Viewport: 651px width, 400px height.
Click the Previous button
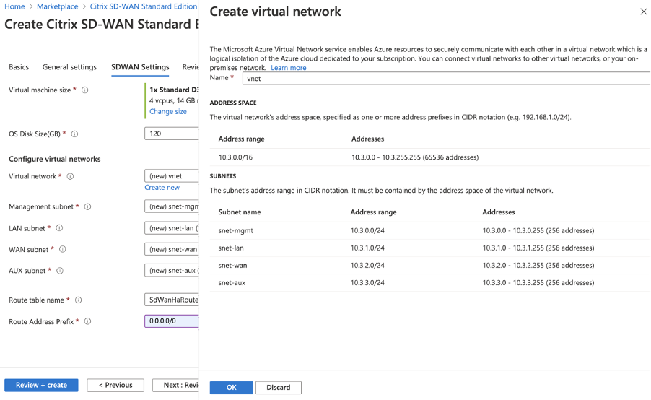pyautogui.click(x=115, y=385)
